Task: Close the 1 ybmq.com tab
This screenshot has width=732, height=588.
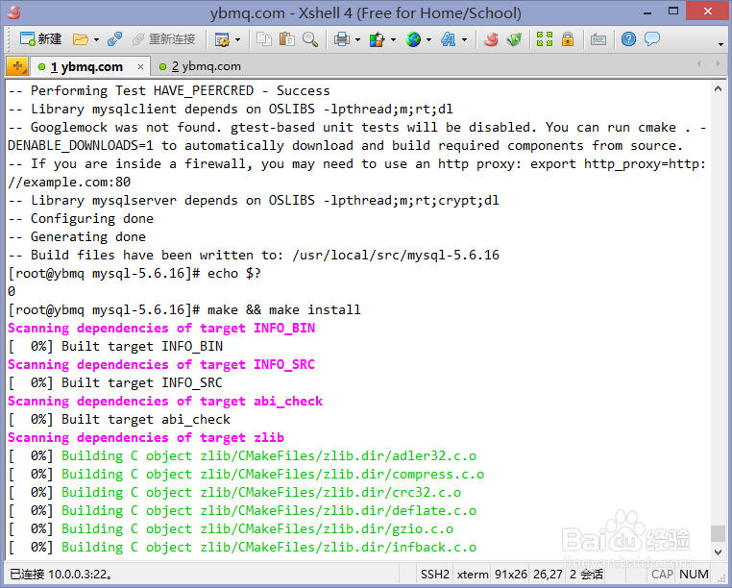Action: click(140, 67)
